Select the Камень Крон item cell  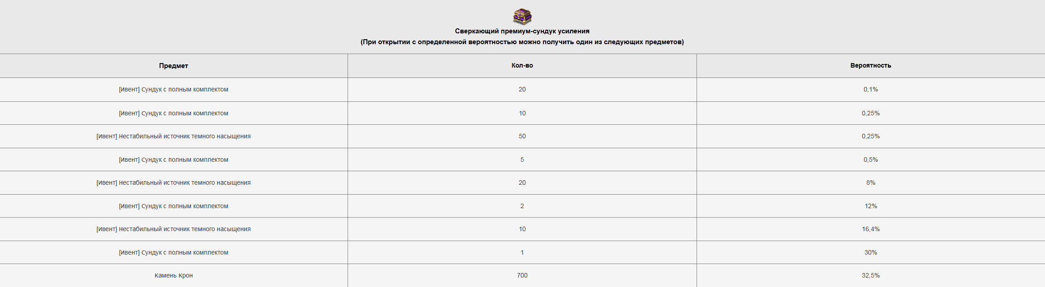173,275
